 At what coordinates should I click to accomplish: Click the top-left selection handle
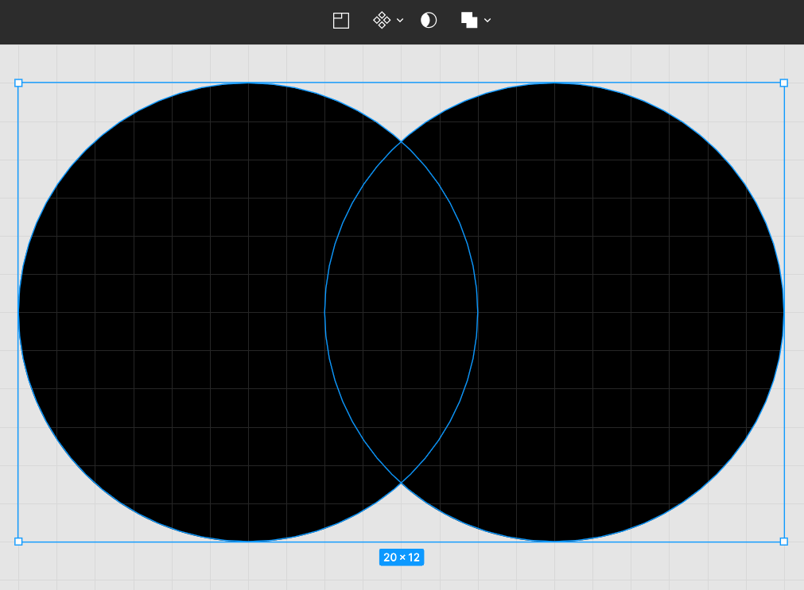(x=18, y=83)
